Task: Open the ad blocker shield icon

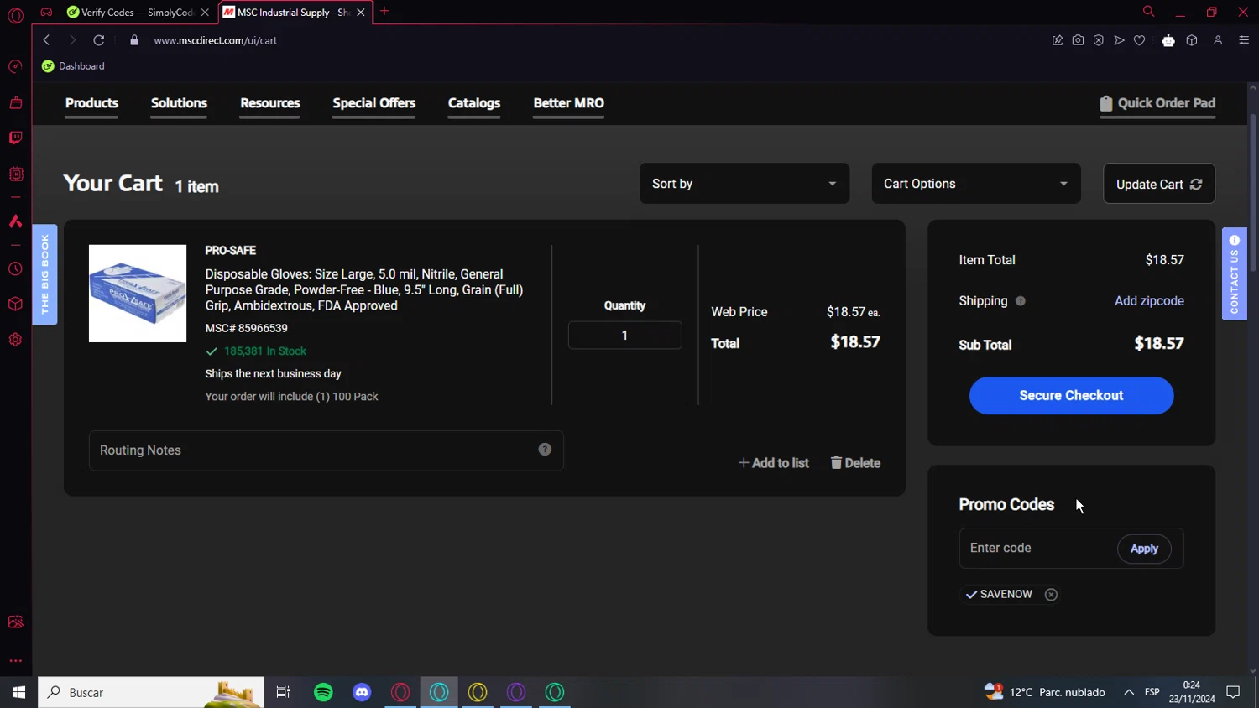Action: (1098, 40)
